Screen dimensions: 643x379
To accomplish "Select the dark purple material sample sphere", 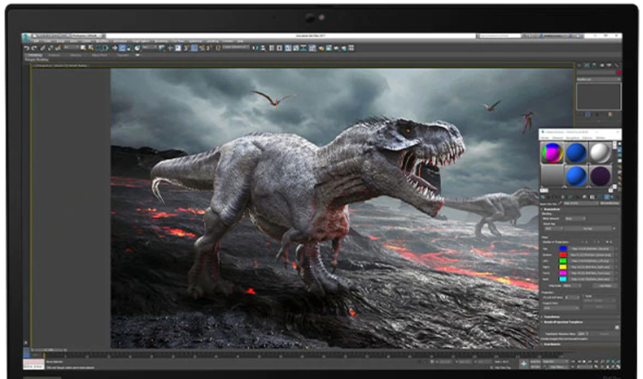I will 601,177.
